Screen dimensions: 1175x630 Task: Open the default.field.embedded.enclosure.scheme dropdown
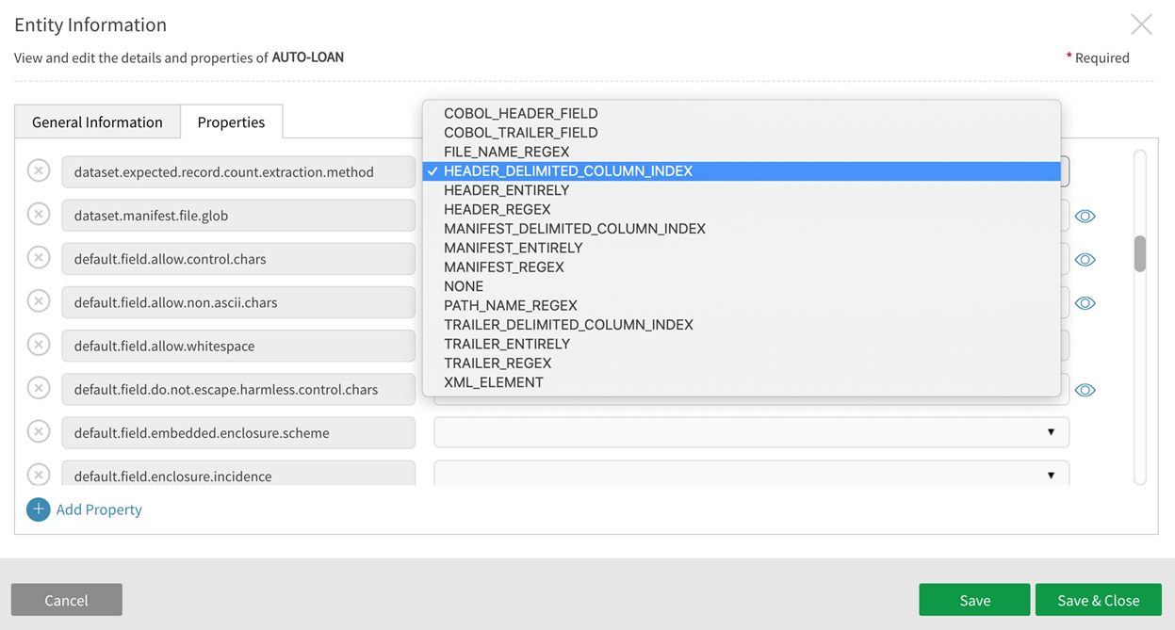point(751,432)
